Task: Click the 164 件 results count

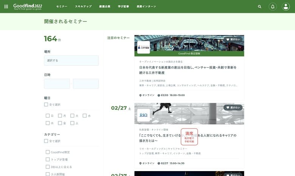Action: tap(53, 39)
